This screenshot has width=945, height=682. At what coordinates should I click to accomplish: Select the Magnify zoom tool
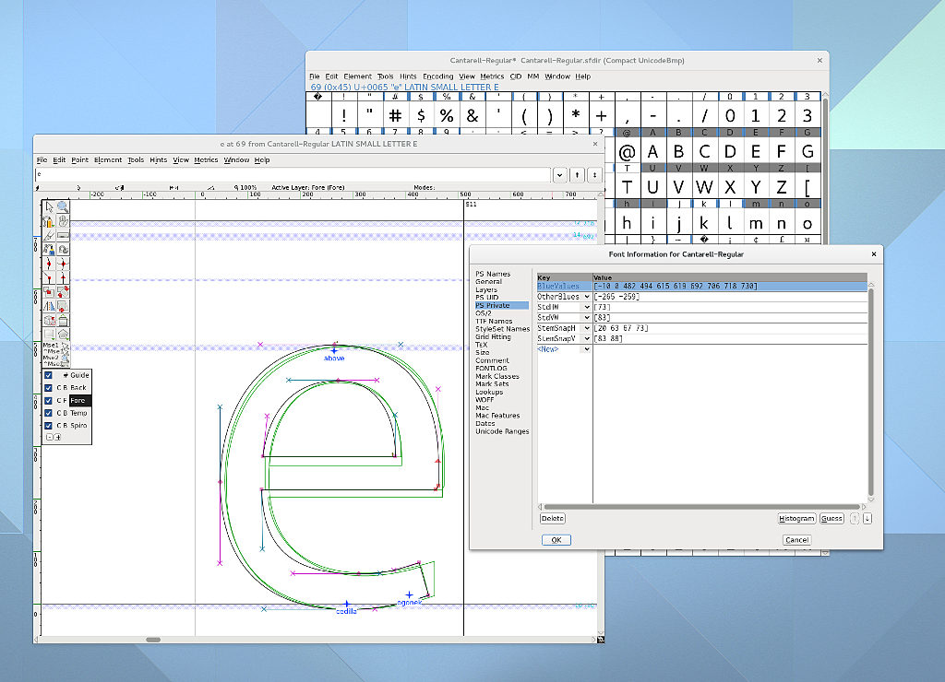tap(62, 207)
